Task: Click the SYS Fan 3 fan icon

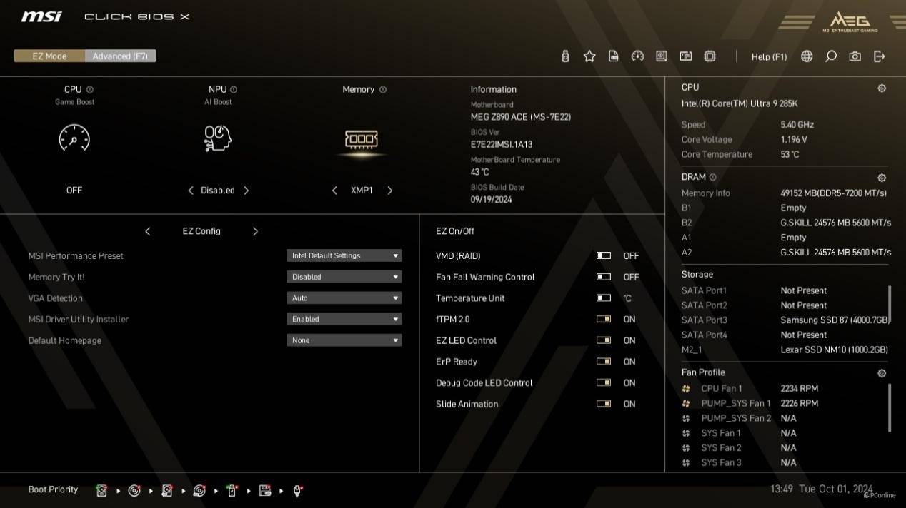Action: pyautogui.click(x=686, y=463)
